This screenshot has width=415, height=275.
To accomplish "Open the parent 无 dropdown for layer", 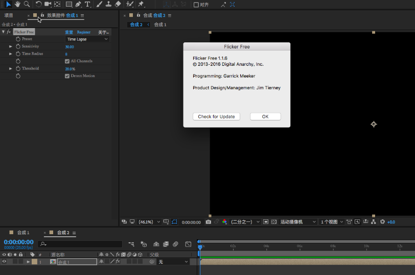I will pos(173,262).
